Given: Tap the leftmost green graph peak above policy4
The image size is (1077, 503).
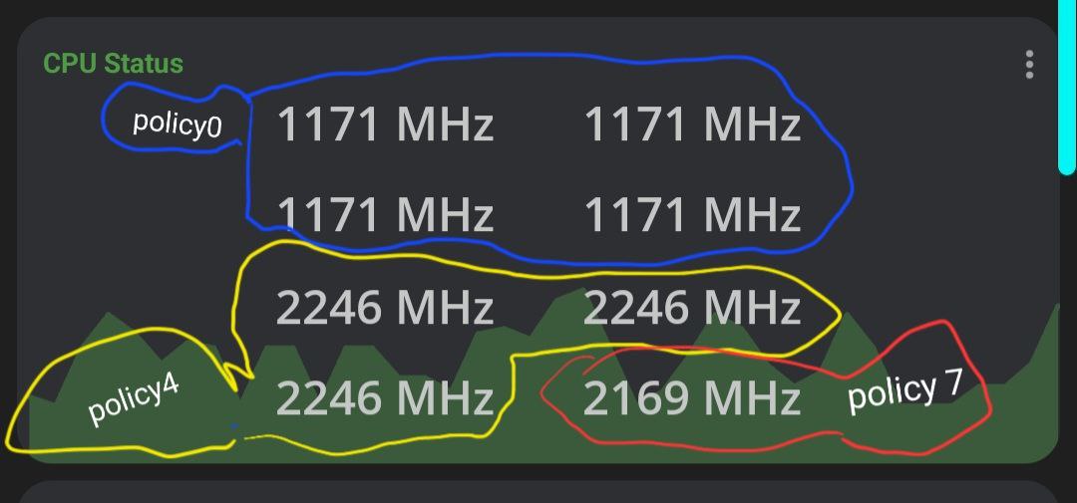Looking at the screenshot, I should coord(108,321).
